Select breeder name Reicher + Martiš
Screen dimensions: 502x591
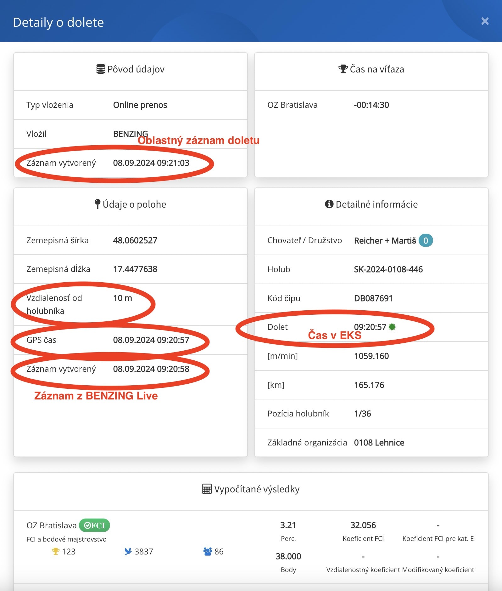(385, 241)
